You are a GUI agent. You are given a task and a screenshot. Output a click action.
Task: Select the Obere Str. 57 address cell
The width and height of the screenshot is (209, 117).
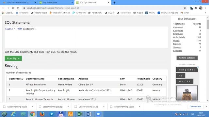tap(86, 84)
